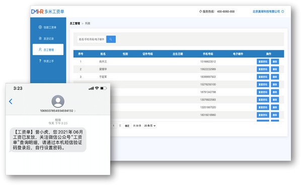Click 重置密码 for row with 18791342798

pyautogui.click(x=263, y=92)
